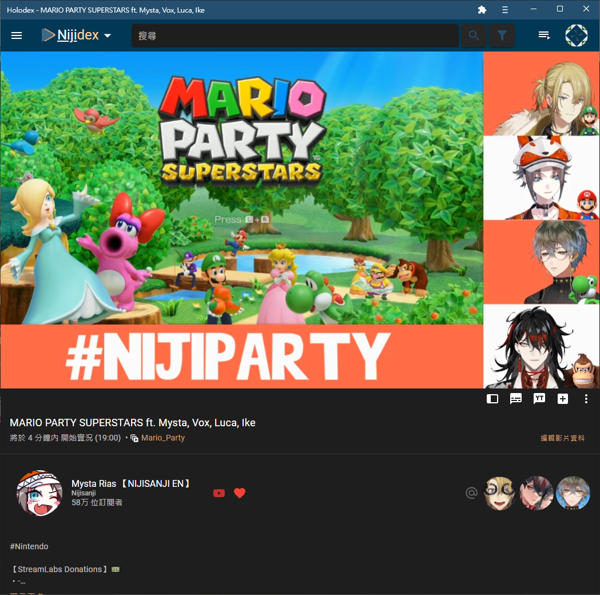Open Mysta Rias【NIJISANJI EN】channel name
Image resolution: width=600 pixels, height=595 pixels.
coord(131,483)
